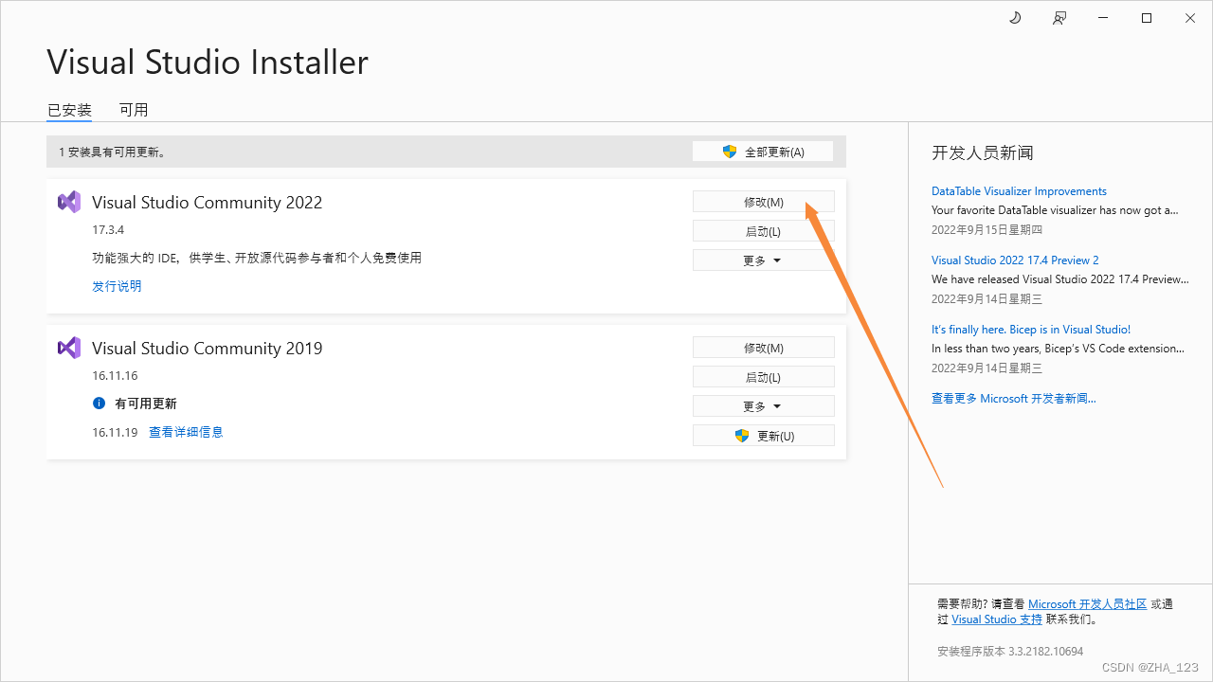Open the Microsoft 开发人员社区 link
This screenshot has height=682, width=1213.
pos(1087,604)
